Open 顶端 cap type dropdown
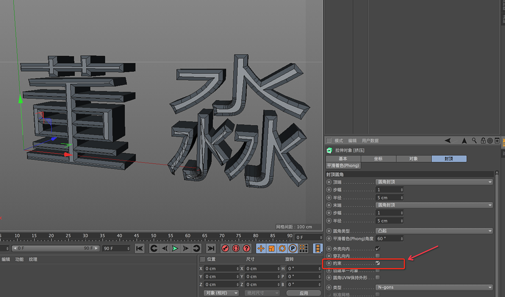The width and height of the screenshot is (505, 297). point(434,182)
